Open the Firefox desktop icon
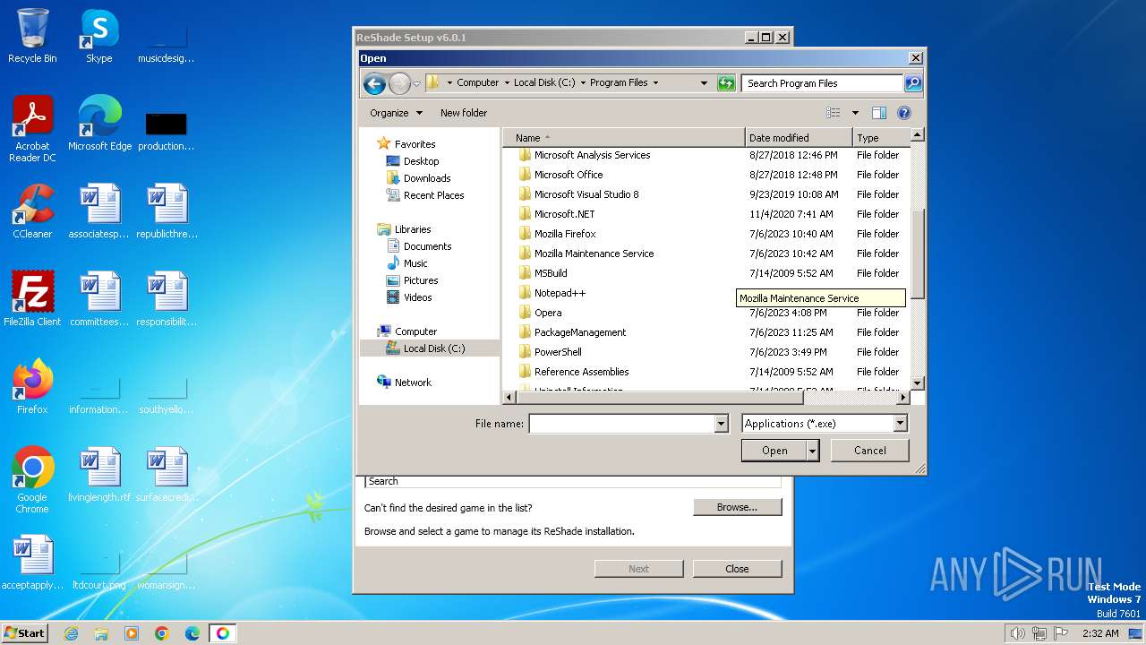The height and width of the screenshot is (645, 1146). click(32, 387)
